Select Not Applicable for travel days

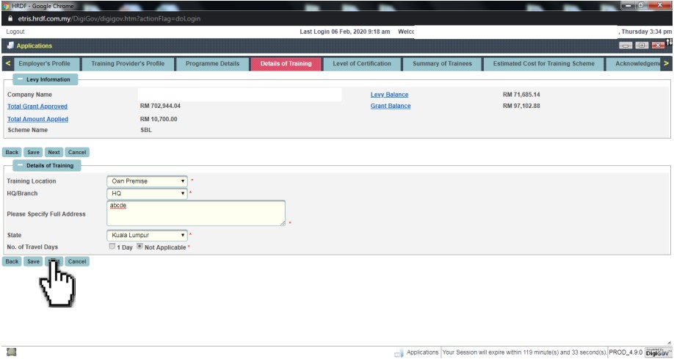pos(139,247)
